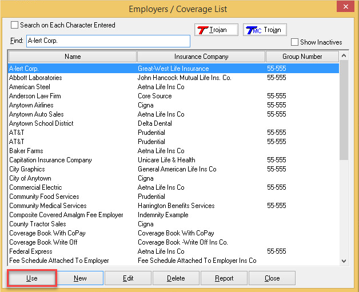The width and height of the screenshot is (359, 292).
Task: Click the vertical scrollbar thumb
Action: pyautogui.click(x=344, y=110)
